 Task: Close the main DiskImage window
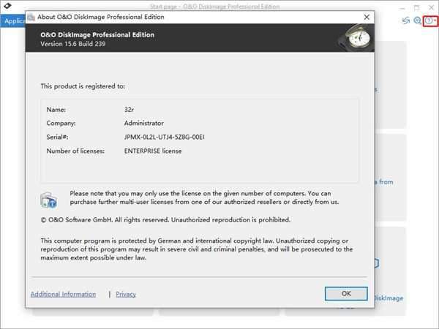[x=431, y=7]
